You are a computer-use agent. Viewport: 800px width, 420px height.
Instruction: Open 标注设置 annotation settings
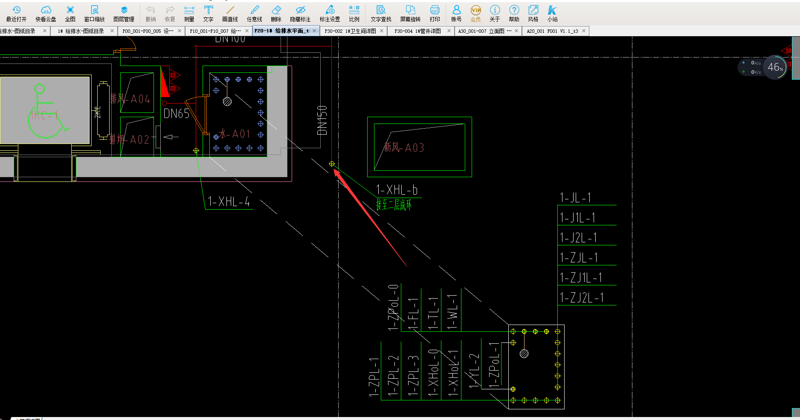tap(330, 14)
